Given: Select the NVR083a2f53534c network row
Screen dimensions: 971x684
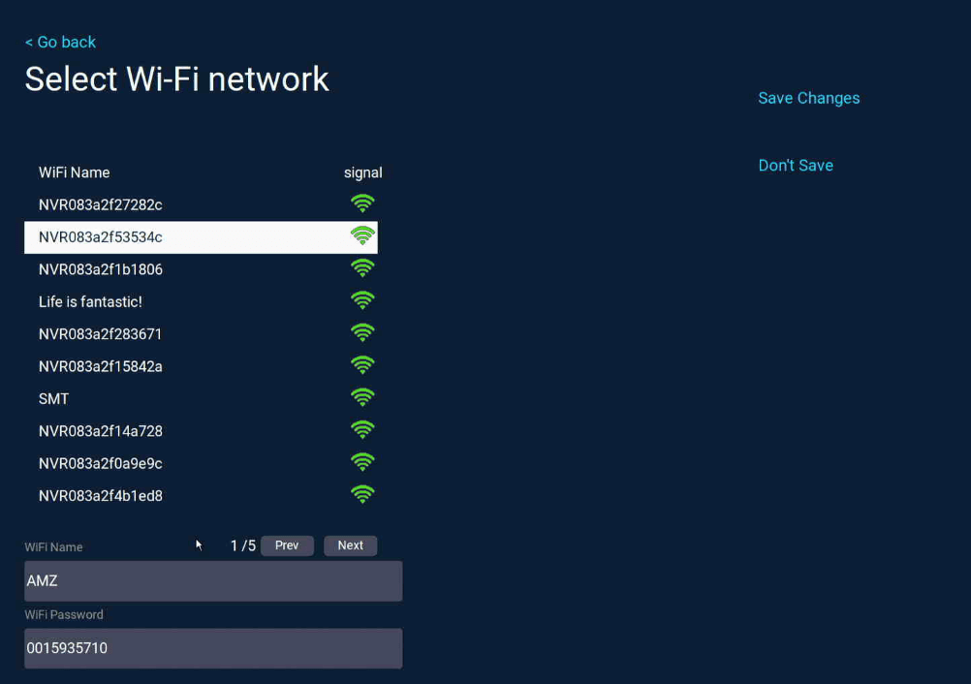Looking at the screenshot, I should tap(101, 237).
